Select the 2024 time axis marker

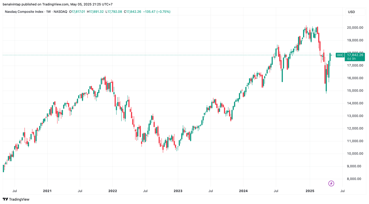tap(243, 191)
